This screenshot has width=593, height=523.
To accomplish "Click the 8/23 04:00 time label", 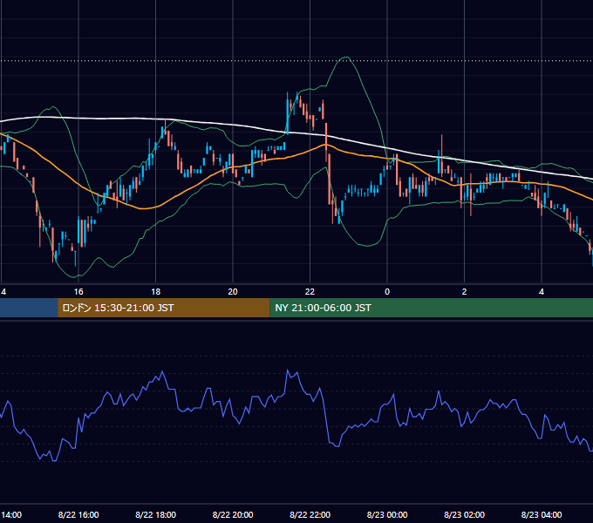I will (542, 514).
